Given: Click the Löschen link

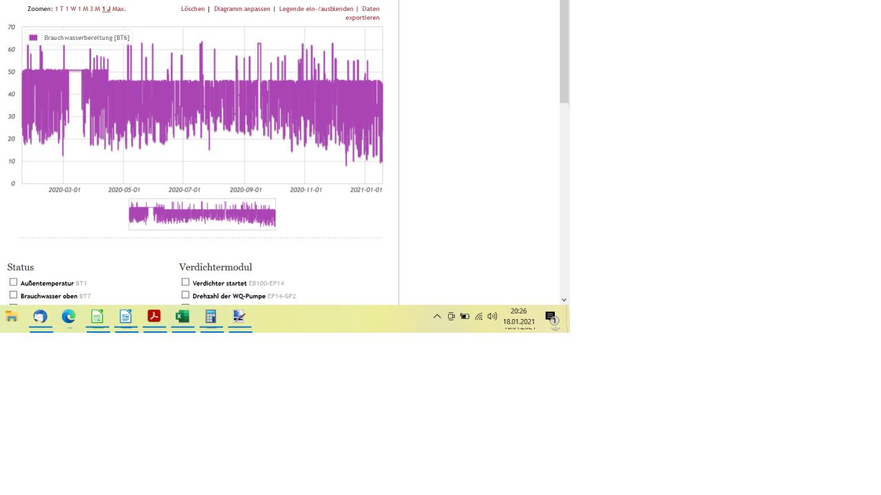Looking at the screenshot, I should click(x=193, y=9).
